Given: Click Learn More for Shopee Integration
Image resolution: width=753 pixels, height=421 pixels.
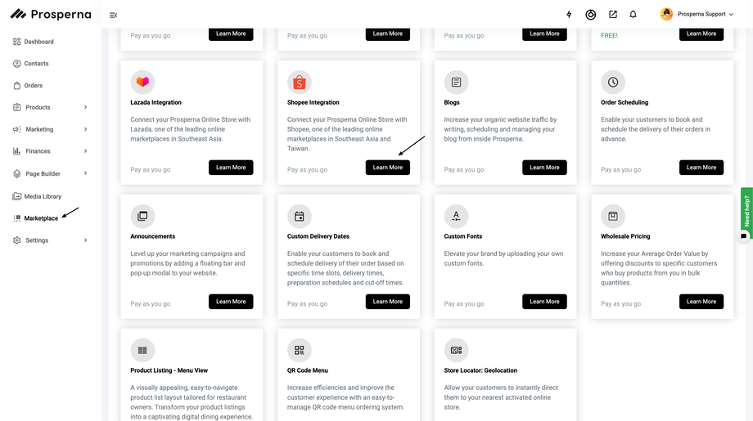Looking at the screenshot, I should coord(388,168).
